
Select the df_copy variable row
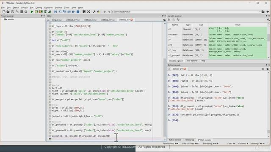tap(217, 50)
